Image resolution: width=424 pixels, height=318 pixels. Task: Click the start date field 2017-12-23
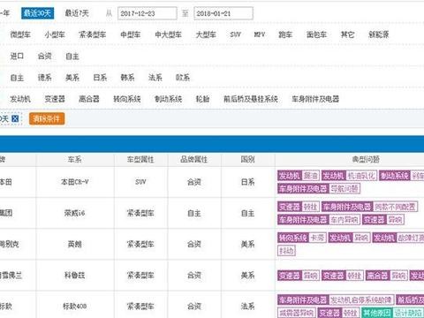click(x=148, y=13)
